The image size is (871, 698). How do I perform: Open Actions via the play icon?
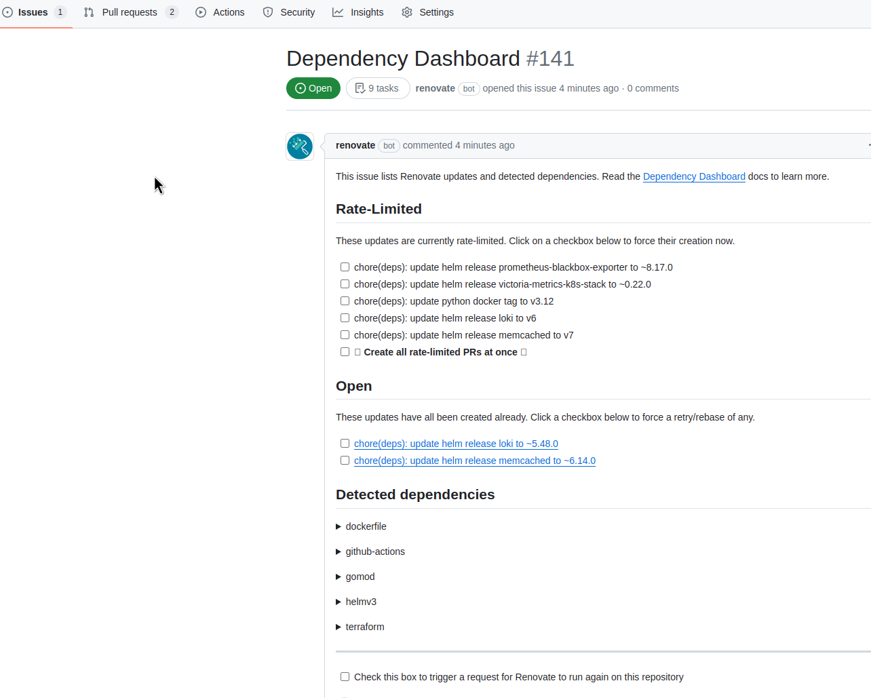click(200, 12)
